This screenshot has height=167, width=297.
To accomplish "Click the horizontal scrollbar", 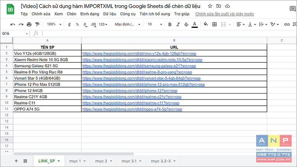I will tap(74, 154).
